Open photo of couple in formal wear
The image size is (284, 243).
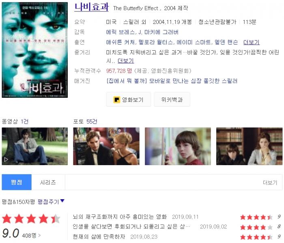(106, 146)
